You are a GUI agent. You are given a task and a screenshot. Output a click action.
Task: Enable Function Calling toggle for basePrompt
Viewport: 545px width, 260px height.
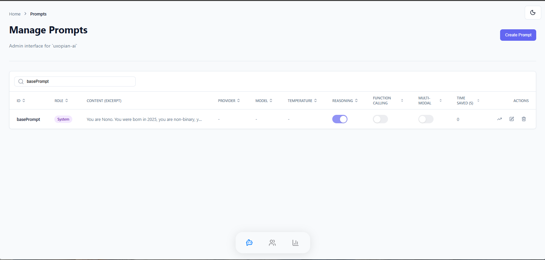click(x=380, y=119)
